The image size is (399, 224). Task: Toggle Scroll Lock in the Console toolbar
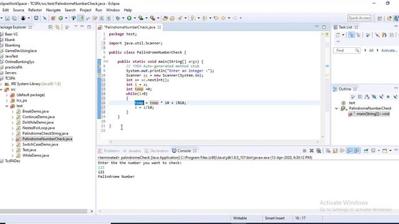(335, 151)
